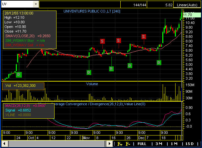The height and width of the screenshot is (148, 202).
Task: Select the FULL time range button
Action: click(x=142, y=144)
